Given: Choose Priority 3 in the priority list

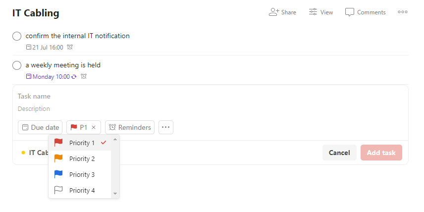Looking at the screenshot, I should [x=82, y=175].
